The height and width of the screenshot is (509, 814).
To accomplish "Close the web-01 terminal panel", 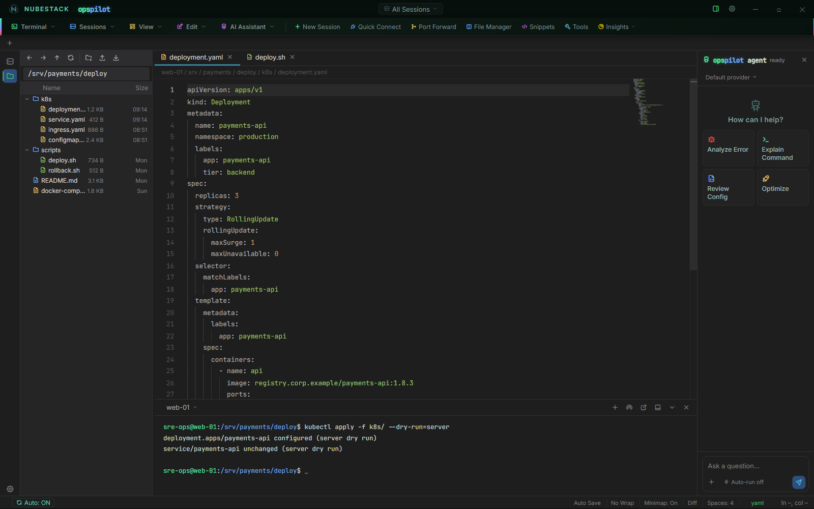I will coord(686,408).
